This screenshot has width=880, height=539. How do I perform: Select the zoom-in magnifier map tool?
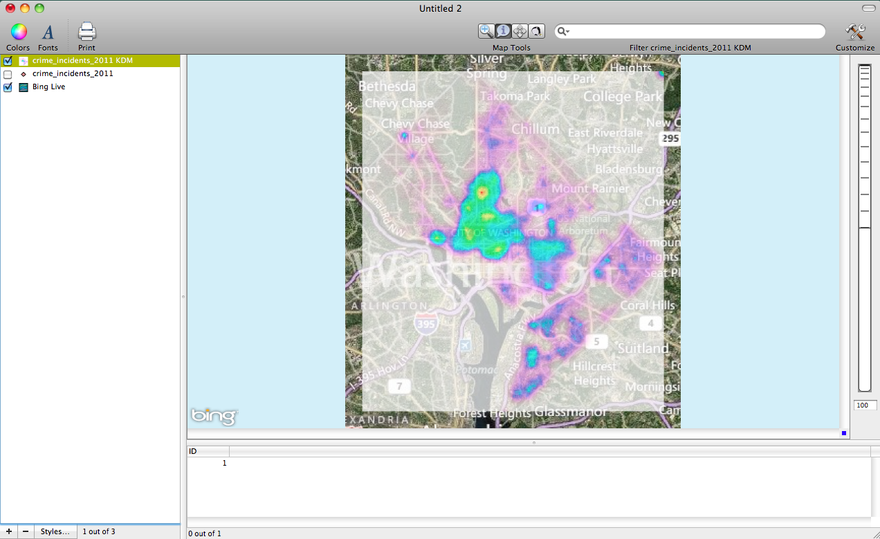(486, 31)
